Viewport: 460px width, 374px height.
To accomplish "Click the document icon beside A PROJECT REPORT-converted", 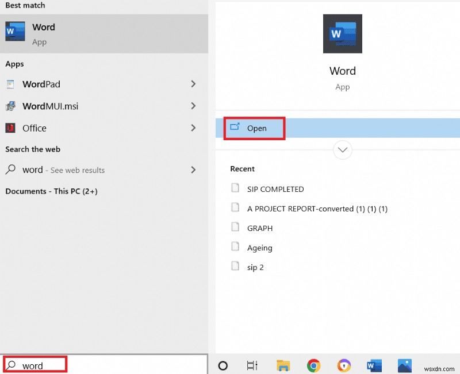I will pos(235,207).
